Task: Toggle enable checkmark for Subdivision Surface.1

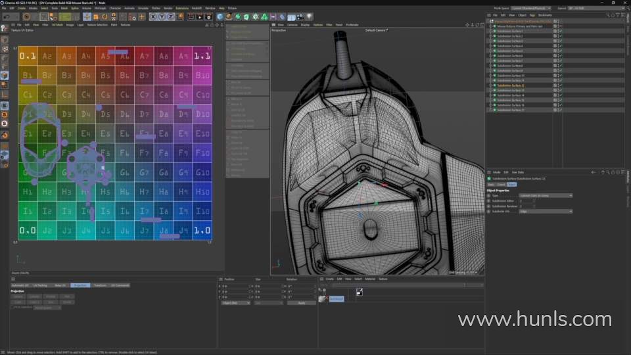Action: point(560,31)
